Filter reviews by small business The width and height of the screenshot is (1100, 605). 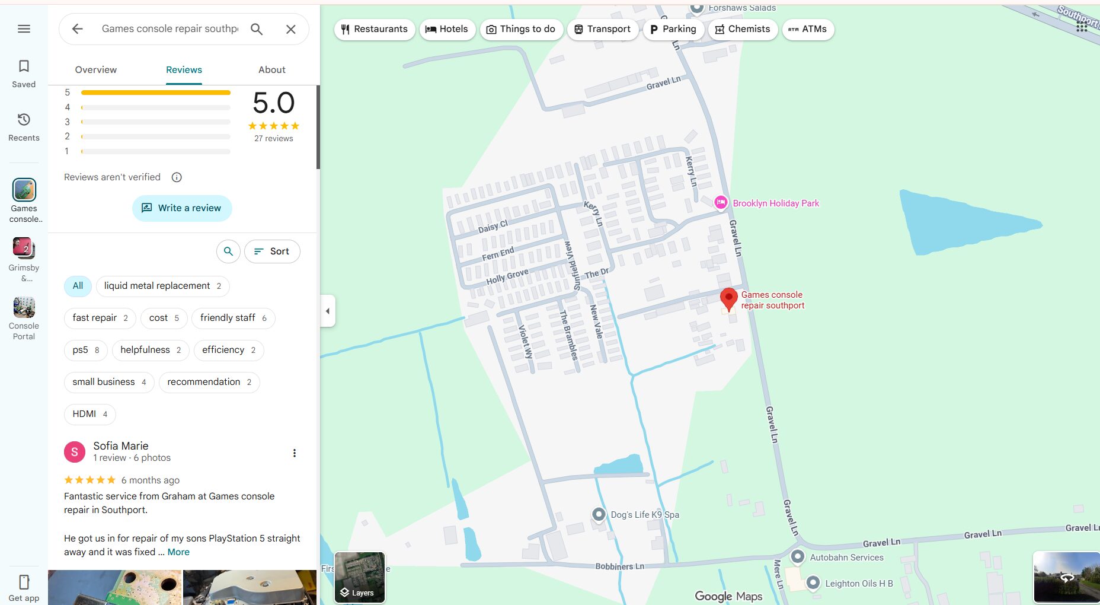[109, 382]
